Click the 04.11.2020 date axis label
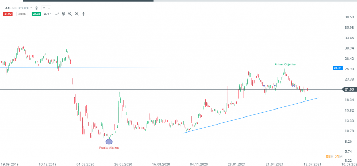Screen dimensions: 357x166 click(x=199, y=164)
